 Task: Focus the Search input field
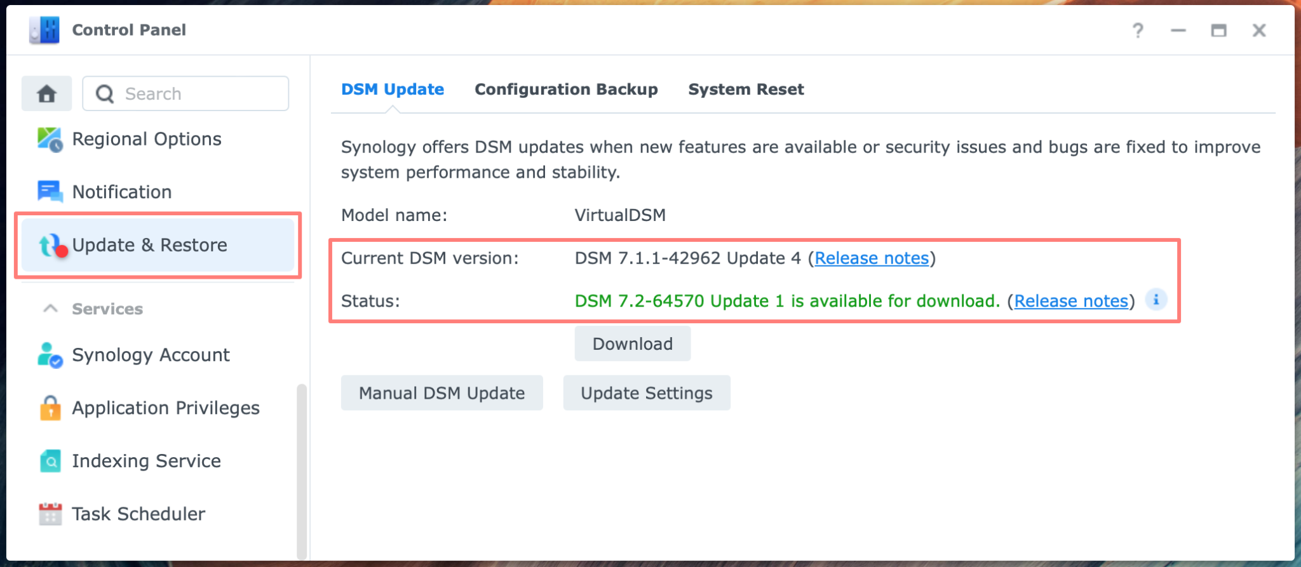(x=185, y=94)
